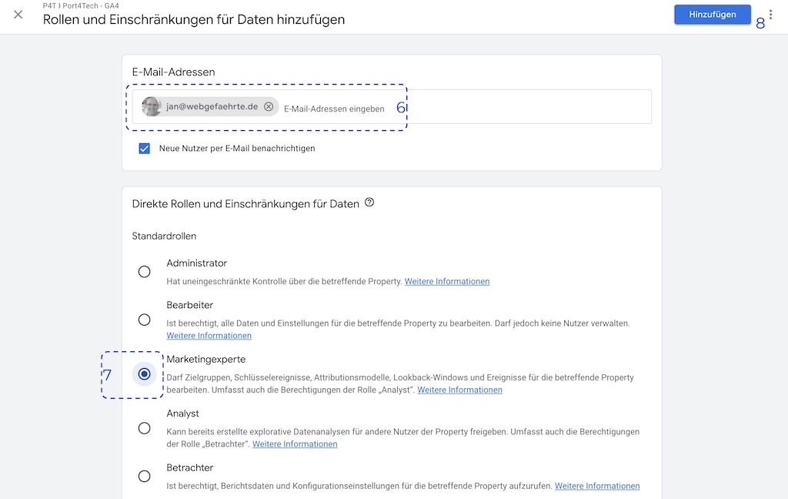Viewport: 788px width, 499px height.
Task: Open Weitere Informationen link for Marketingexperte
Action: point(460,390)
